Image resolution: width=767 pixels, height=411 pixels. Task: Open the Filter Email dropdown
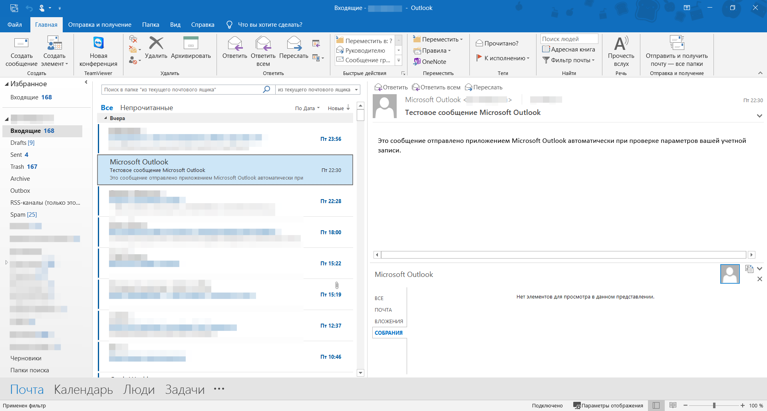point(568,60)
